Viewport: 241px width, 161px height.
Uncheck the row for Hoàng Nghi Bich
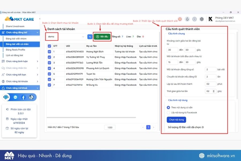pos(49,51)
